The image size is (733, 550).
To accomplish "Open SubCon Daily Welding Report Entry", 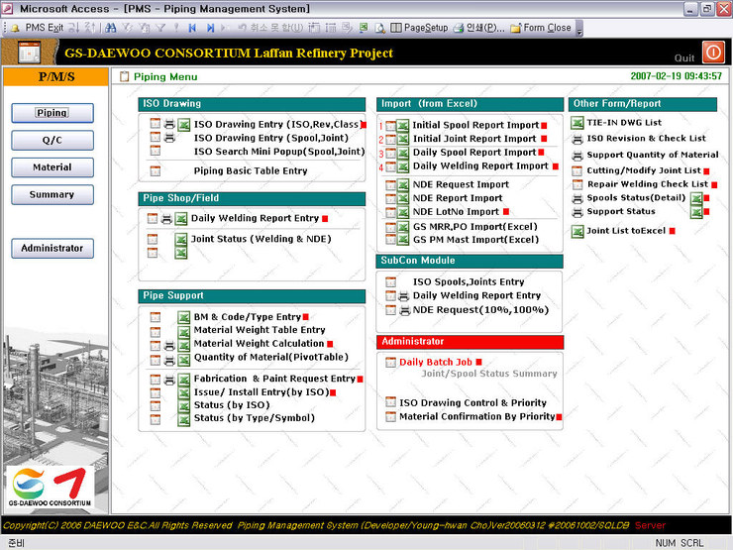I will coord(476,295).
